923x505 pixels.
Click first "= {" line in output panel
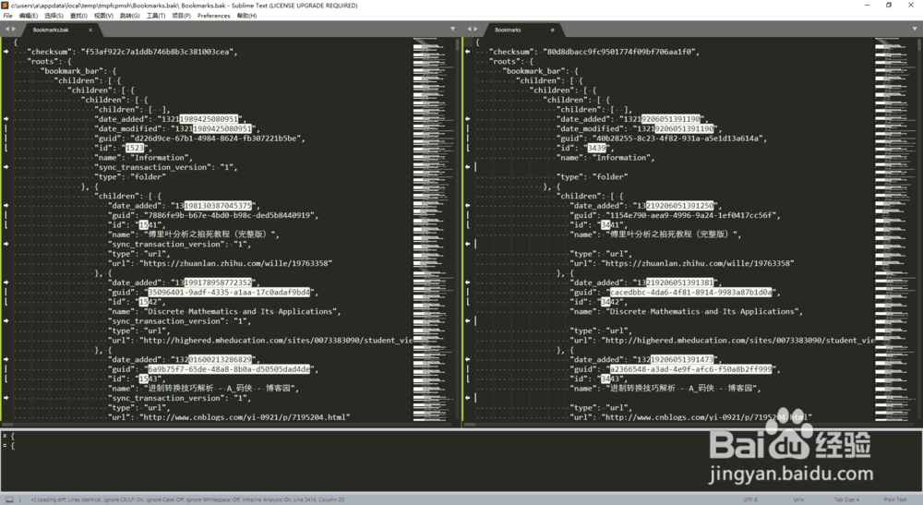point(9,437)
